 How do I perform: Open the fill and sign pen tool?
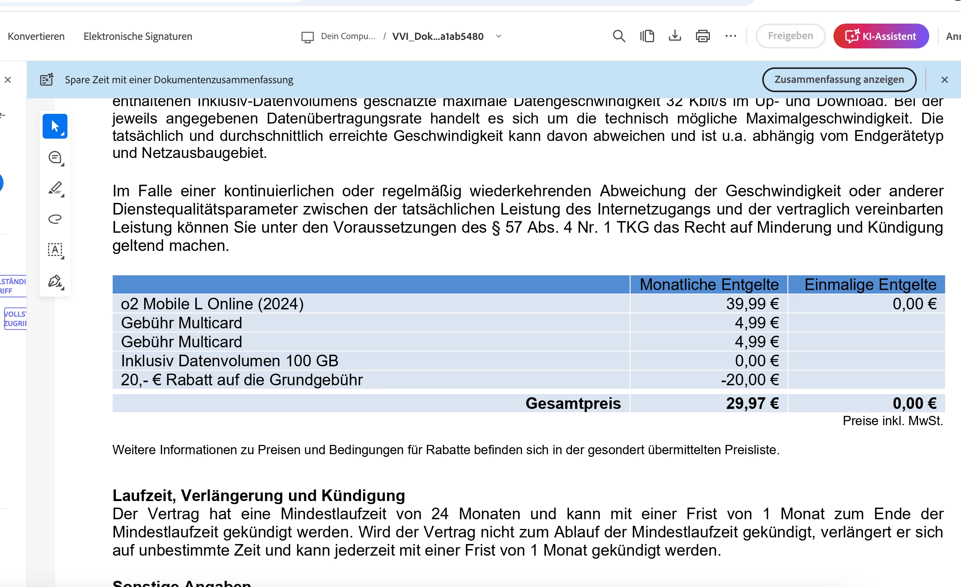pyautogui.click(x=55, y=281)
